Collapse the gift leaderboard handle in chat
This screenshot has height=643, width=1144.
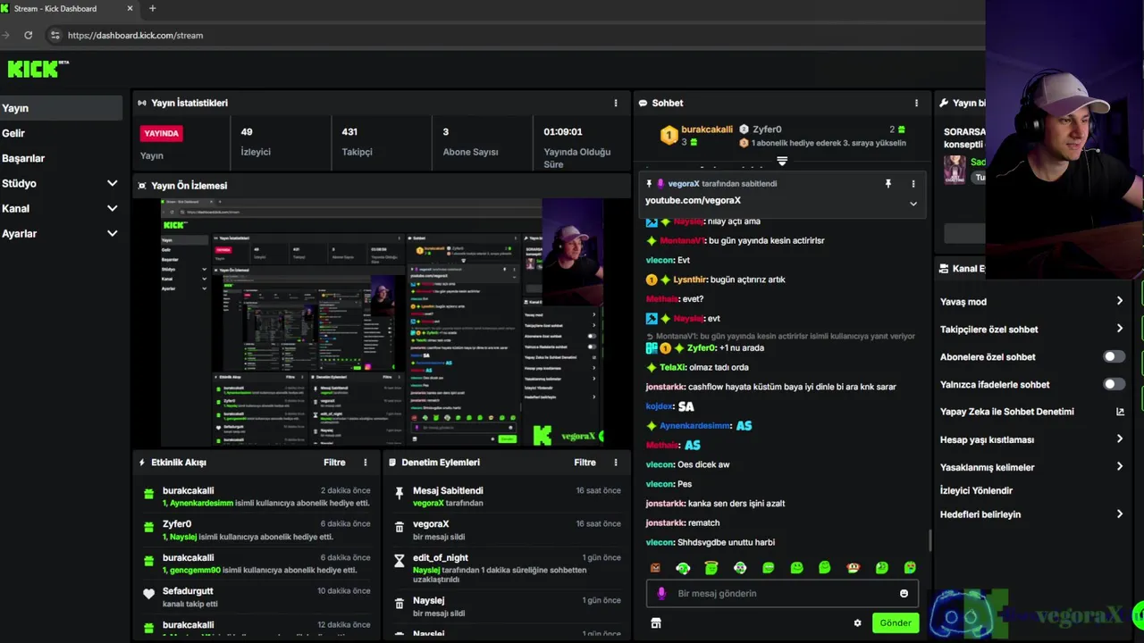coord(782,162)
